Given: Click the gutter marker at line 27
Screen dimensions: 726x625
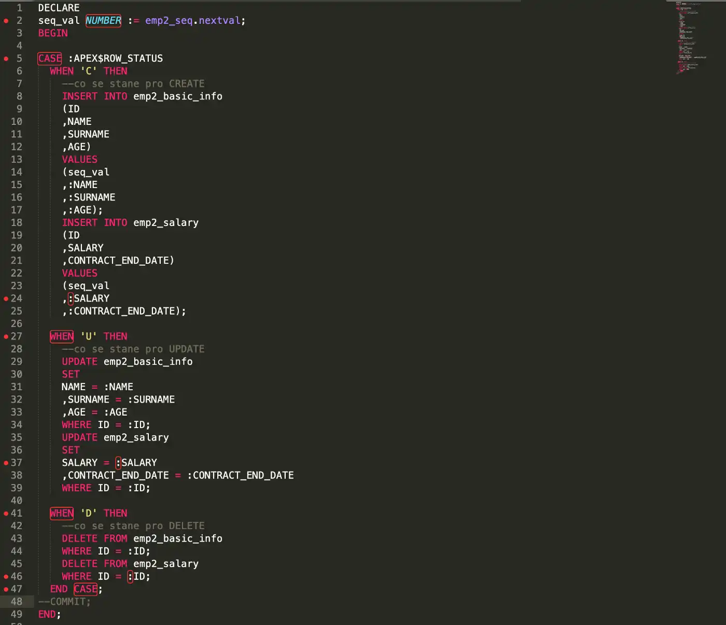Looking at the screenshot, I should click(x=6, y=336).
